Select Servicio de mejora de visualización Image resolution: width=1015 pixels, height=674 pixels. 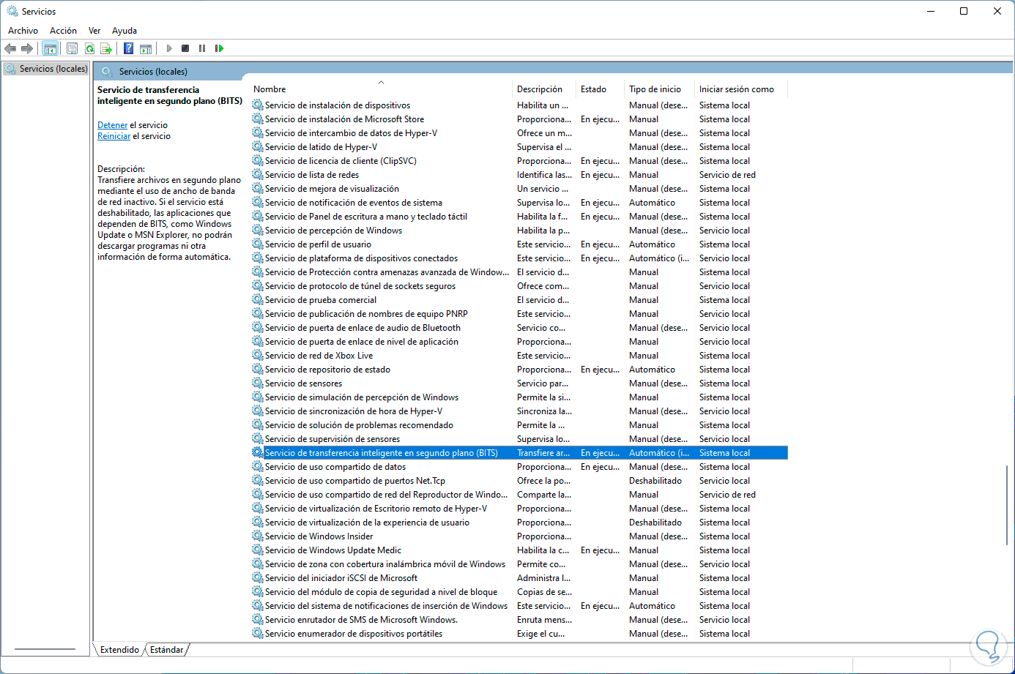tap(519, 189)
